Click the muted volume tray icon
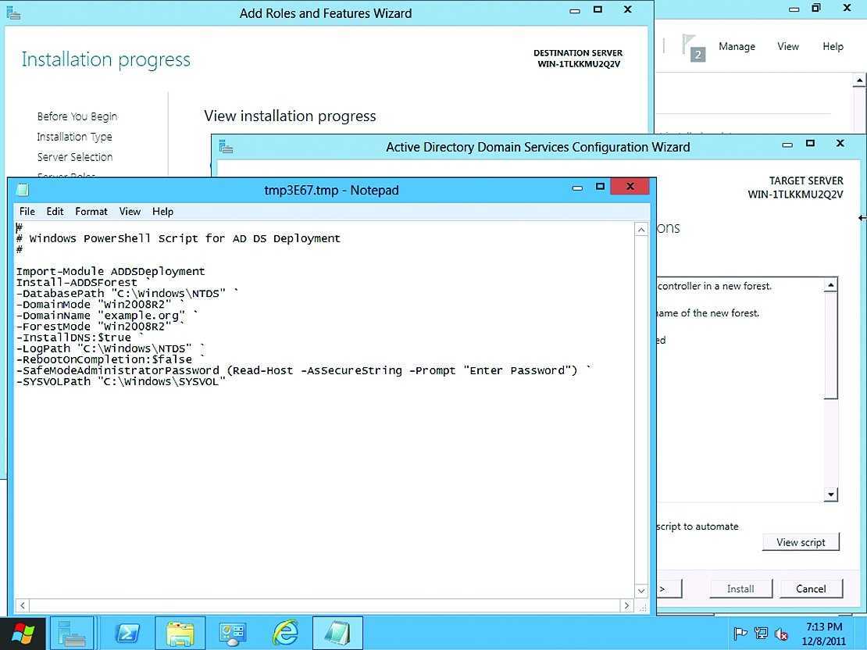Image resolution: width=867 pixels, height=650 pixels. tap(780, 634)
